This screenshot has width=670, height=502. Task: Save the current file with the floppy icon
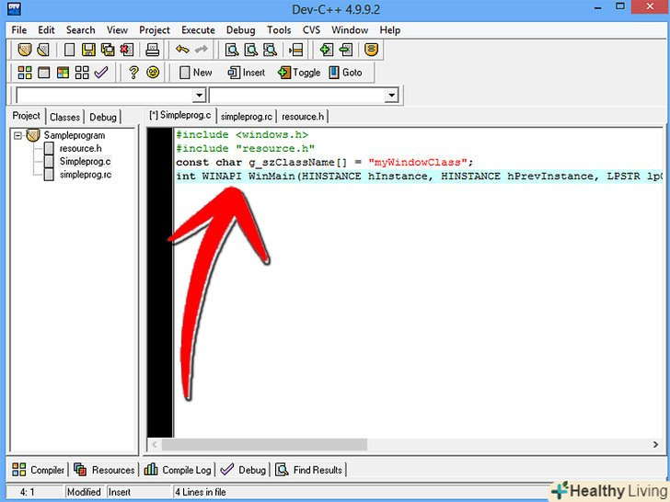[x=88, y=50]
